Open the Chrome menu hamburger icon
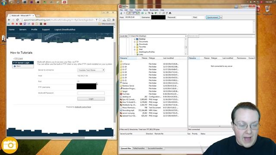 pos(113,20)
